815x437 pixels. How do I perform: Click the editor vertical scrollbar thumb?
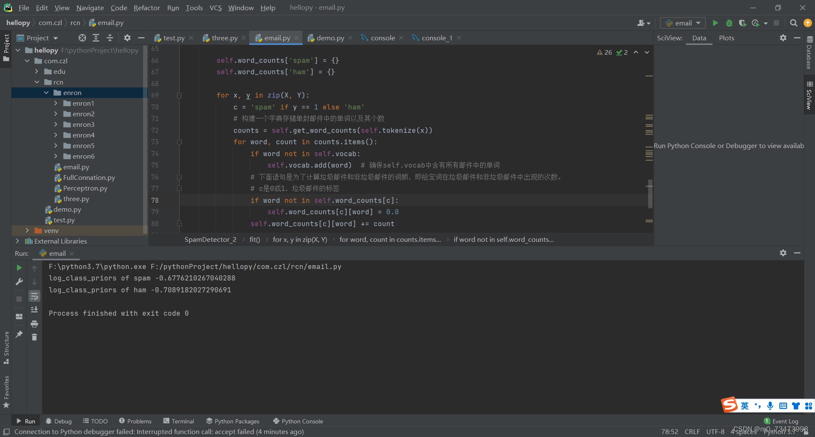click(x=650, y=194)
